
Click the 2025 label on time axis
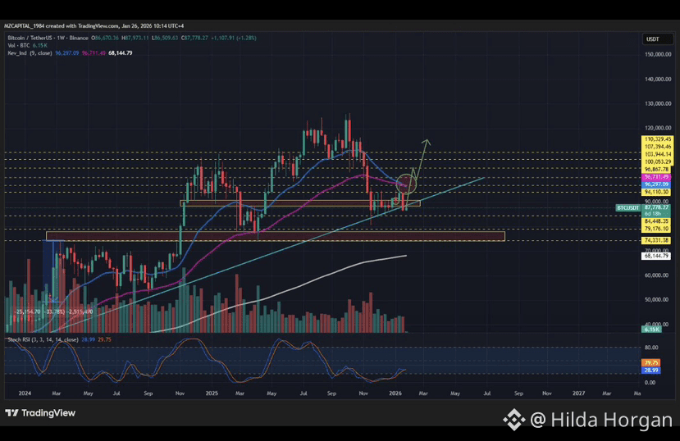coord(212,393)
